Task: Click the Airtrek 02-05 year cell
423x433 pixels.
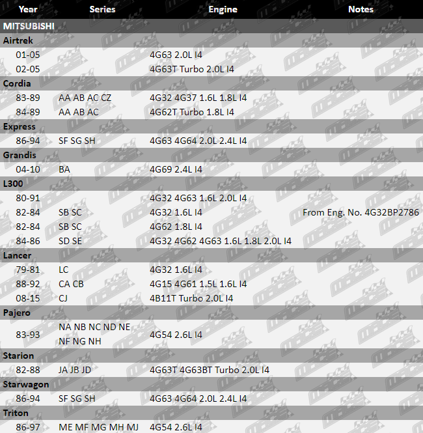Action: click(x=28, y=69)
